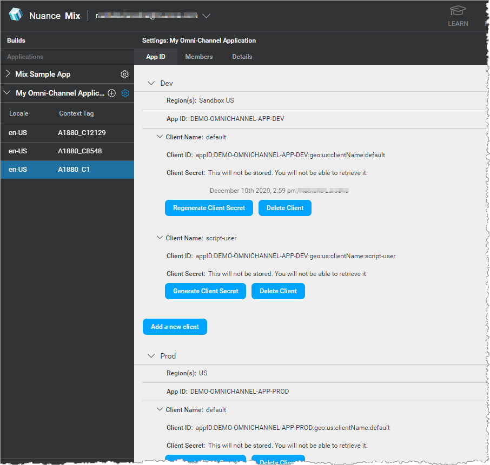Open settings gear for Mix Sample App
490x465 pixels.
[124, 74]
